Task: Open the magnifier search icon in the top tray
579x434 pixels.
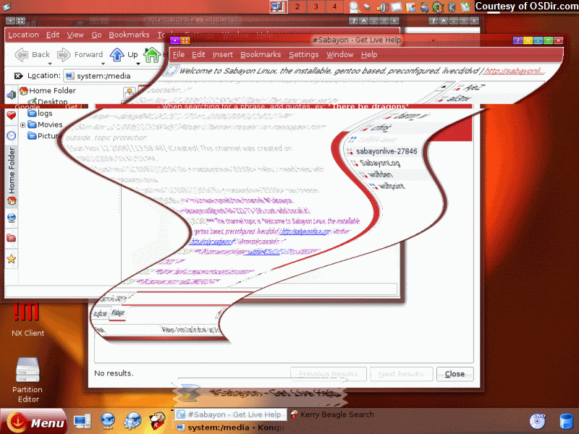Action: (x=355, y=7)
